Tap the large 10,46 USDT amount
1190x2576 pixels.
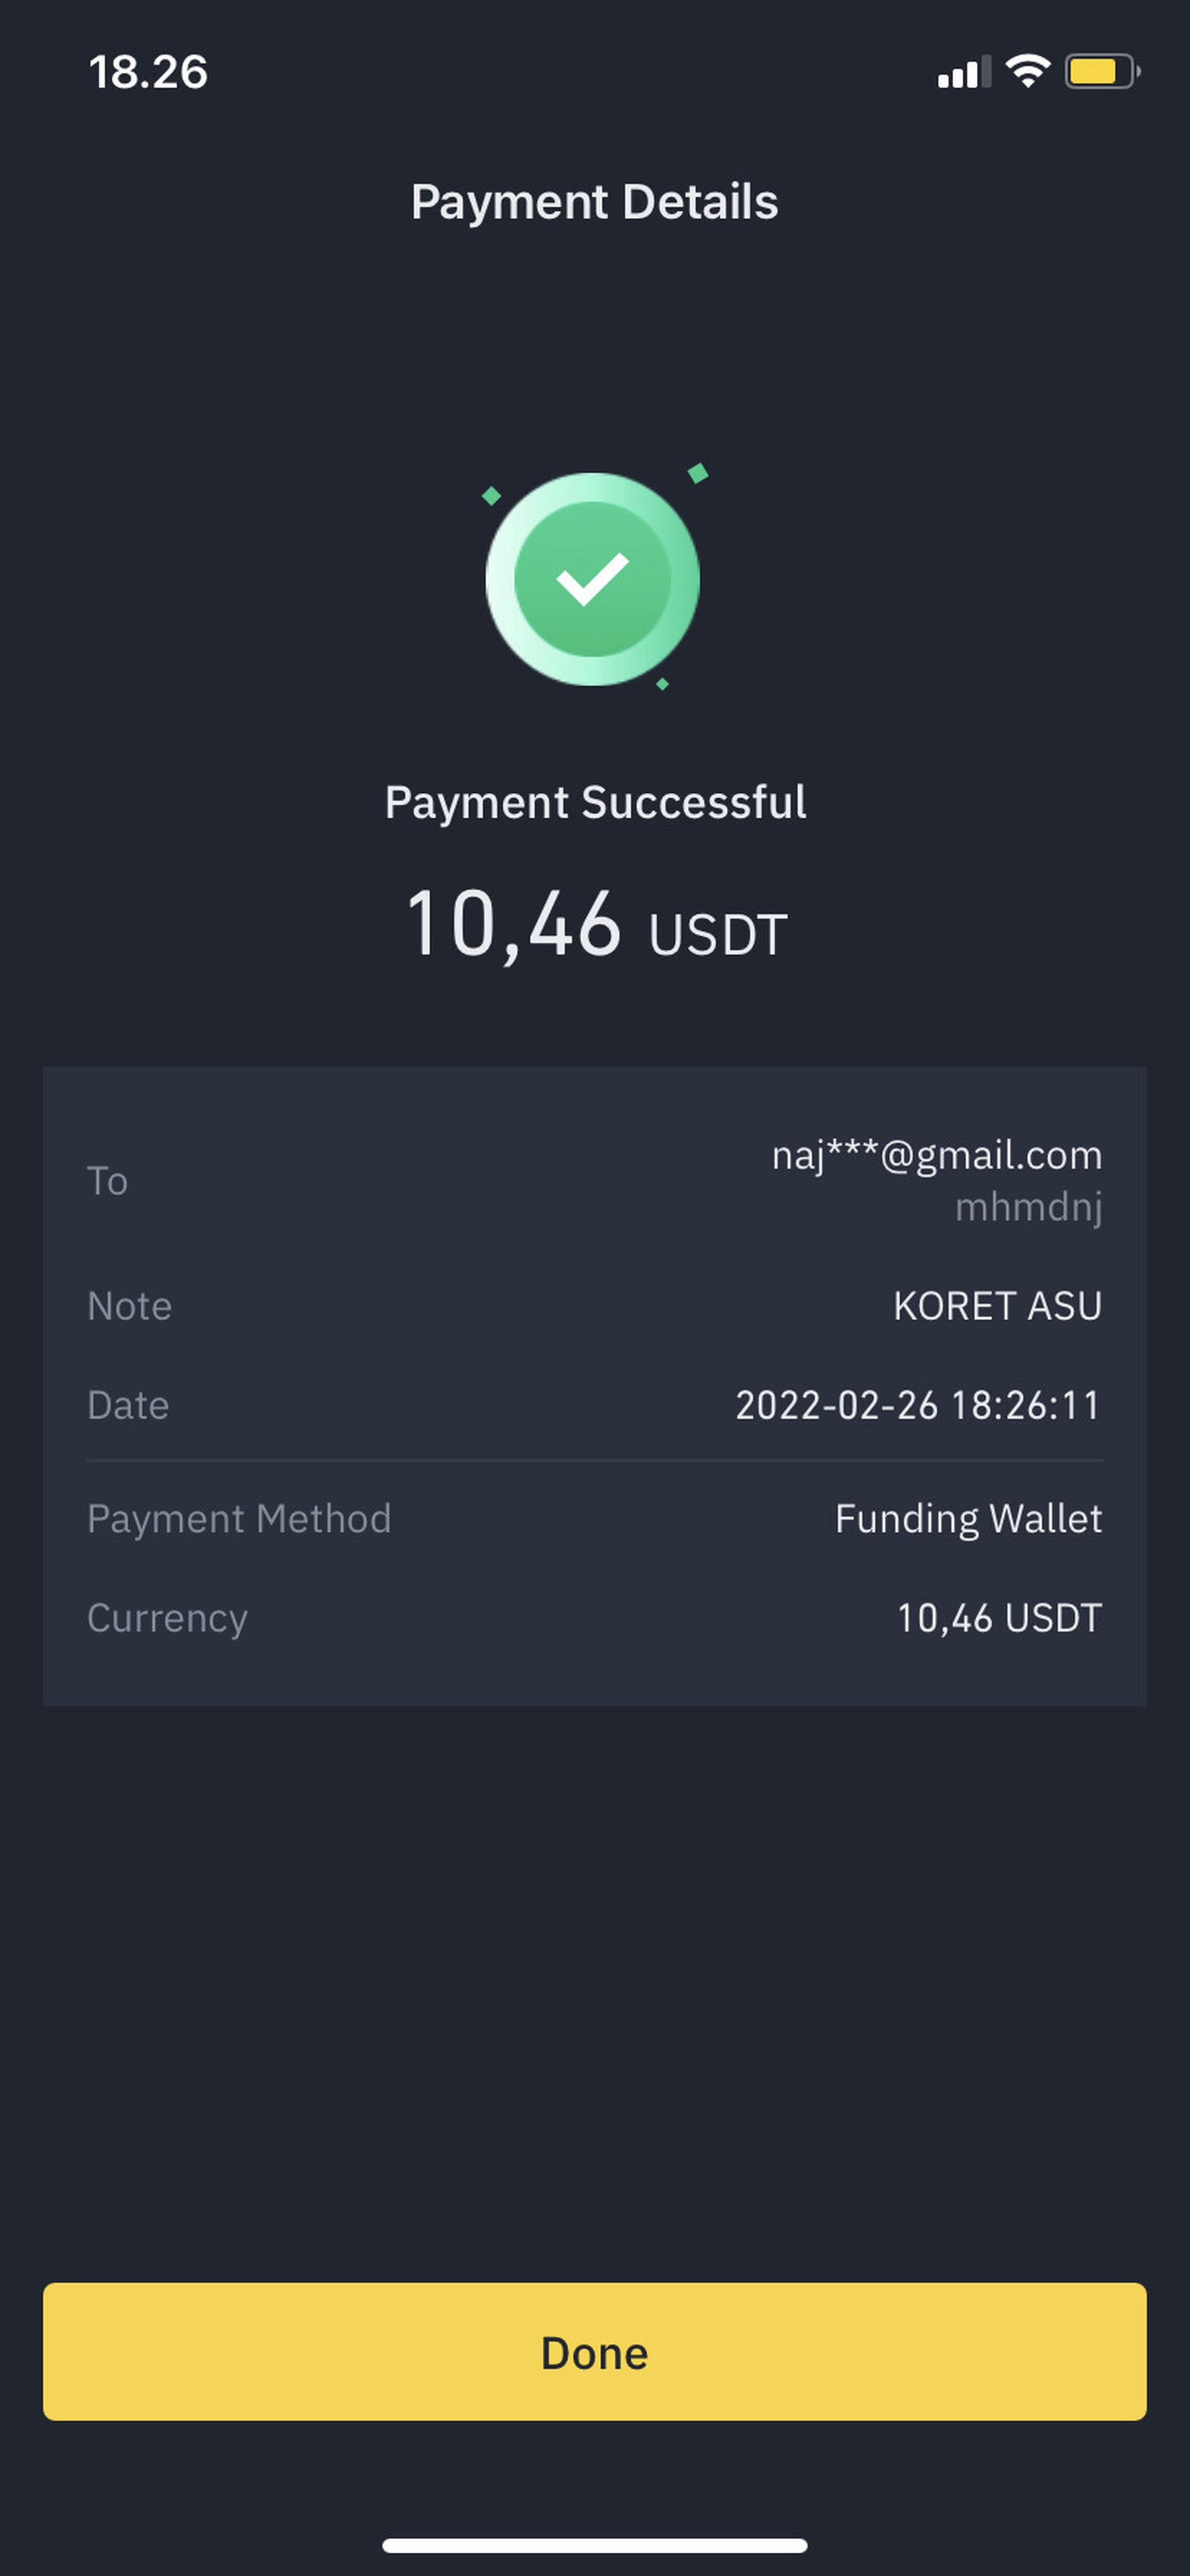tap(596, 925)
